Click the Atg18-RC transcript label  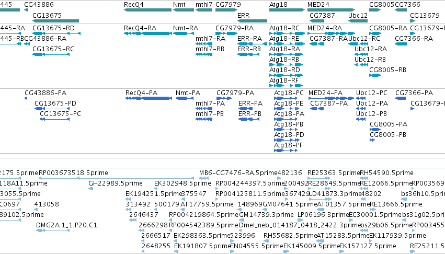click(284, 28)
